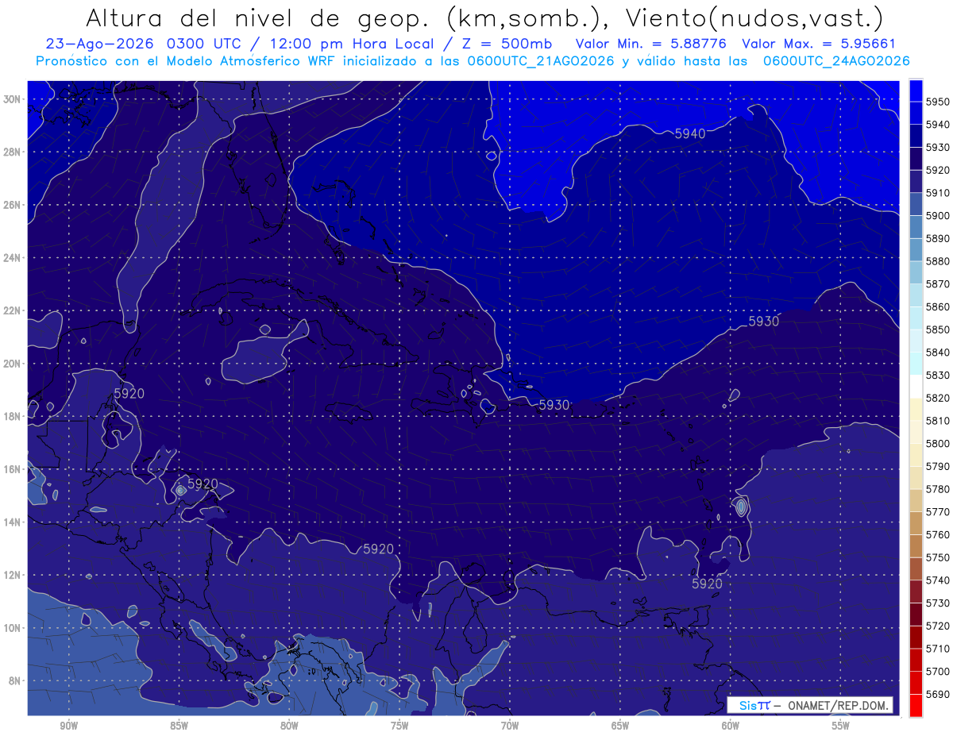Click the 85W longitude axis label
Screen dimensions: 953x736
coord(179,726)
